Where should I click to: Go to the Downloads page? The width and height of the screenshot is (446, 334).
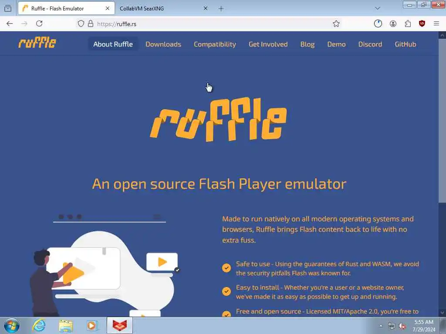point(163,44)
